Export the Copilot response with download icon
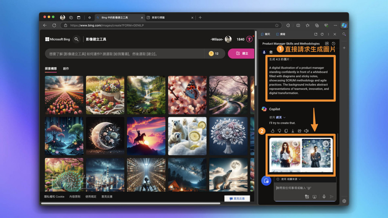388x218 pixels. 293,131
